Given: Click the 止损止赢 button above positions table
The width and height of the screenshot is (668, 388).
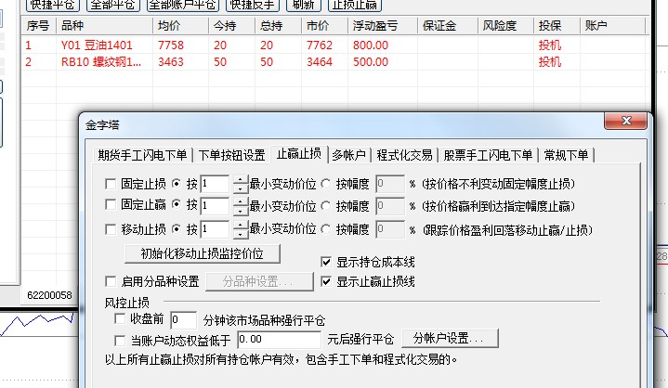Looking at the screenshot, I should click(x=353, y=5).
